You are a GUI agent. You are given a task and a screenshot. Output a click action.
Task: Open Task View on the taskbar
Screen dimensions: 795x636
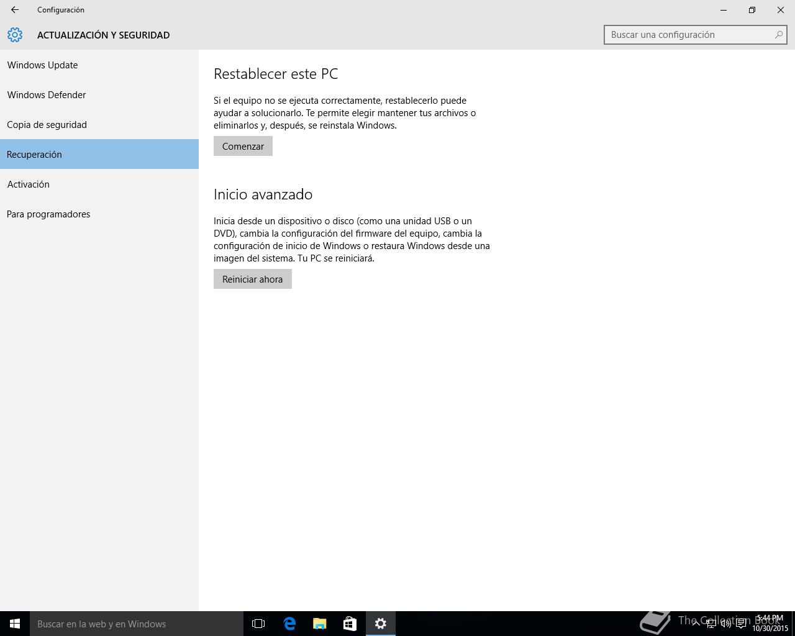click(258, 624)
